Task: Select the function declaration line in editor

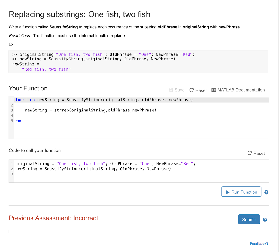Action: 104,100
